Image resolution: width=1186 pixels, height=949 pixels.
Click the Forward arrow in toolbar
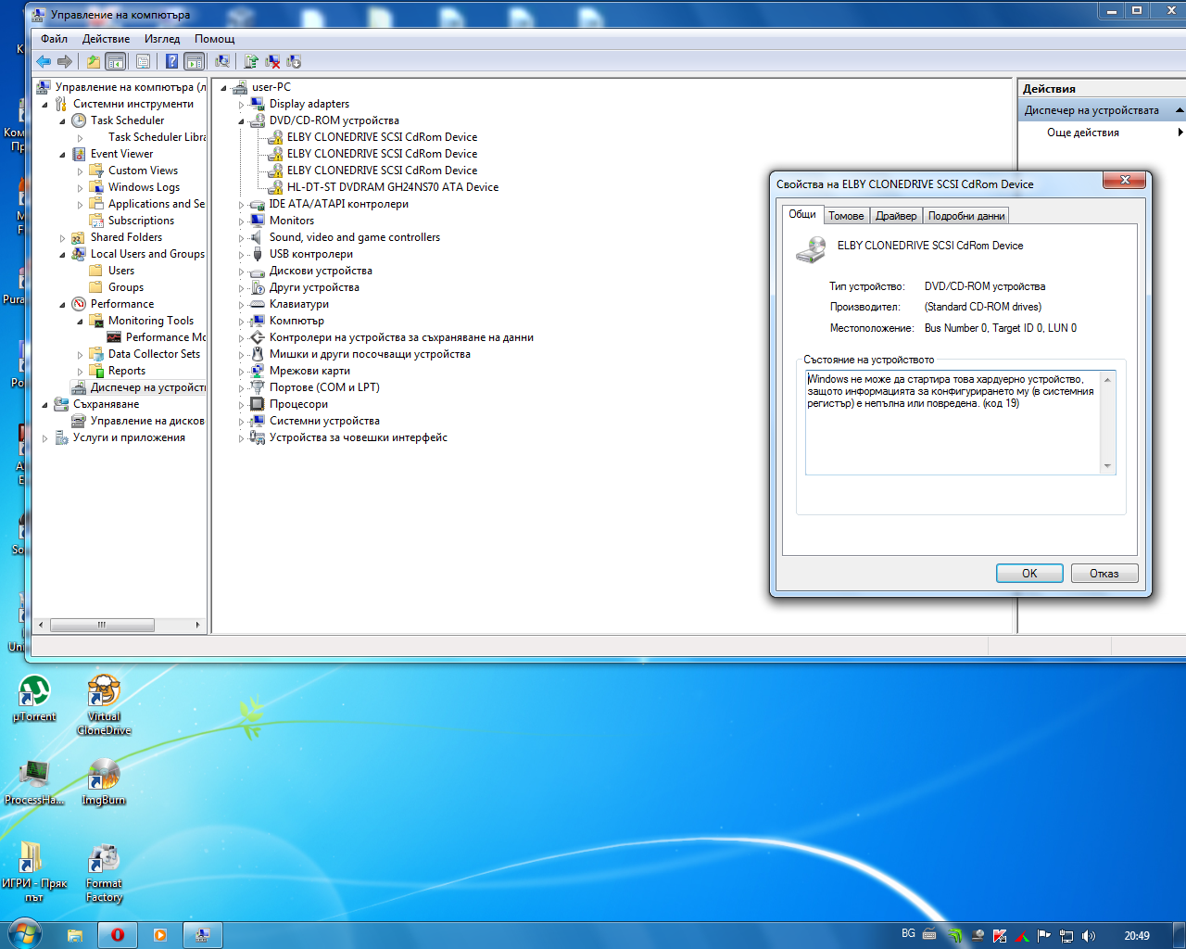click(x=65, y=61)
